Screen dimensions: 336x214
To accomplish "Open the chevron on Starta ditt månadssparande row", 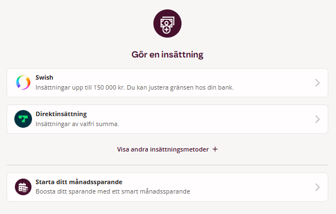I will coord(318,187).
